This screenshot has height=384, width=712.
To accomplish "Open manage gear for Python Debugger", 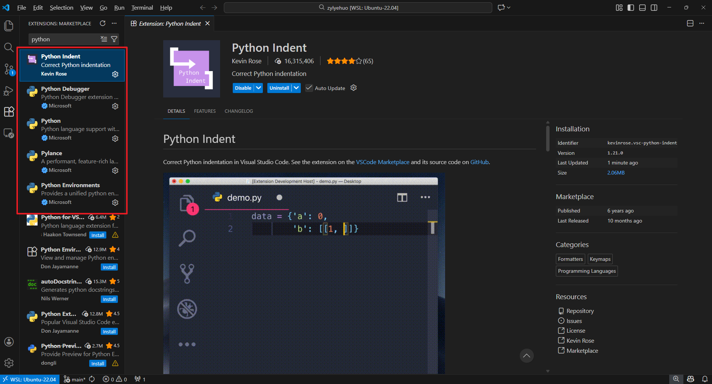I will pos(115,106).
